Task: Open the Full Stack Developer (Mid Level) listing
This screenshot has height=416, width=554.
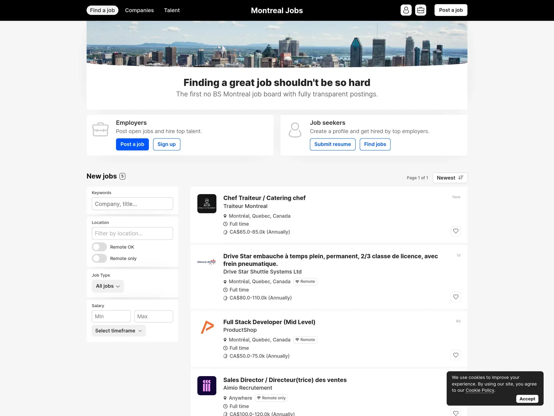Action: coord(269,322)
